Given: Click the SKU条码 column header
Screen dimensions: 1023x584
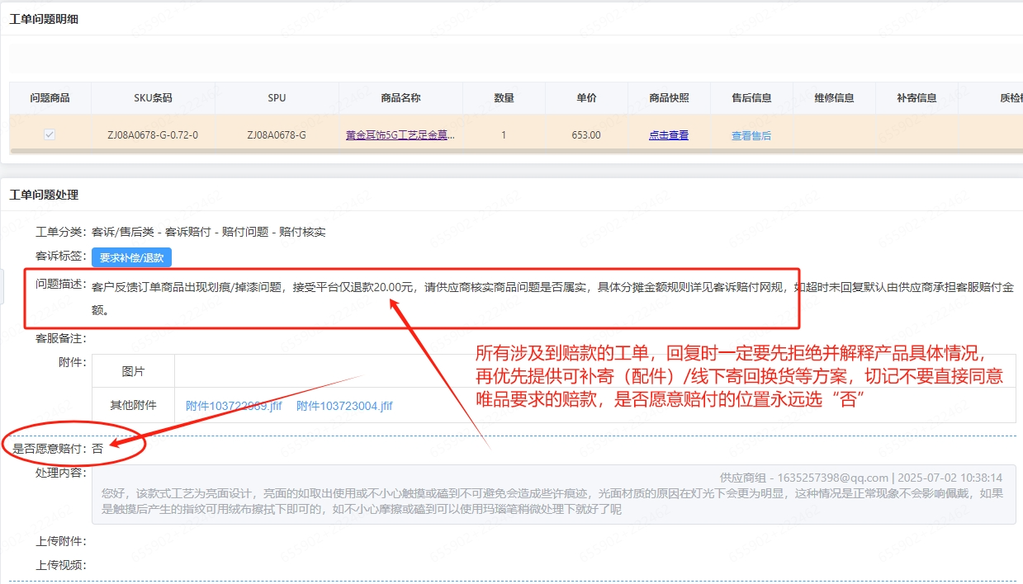Looking at the screenshot, I should [x=153, y=97].
